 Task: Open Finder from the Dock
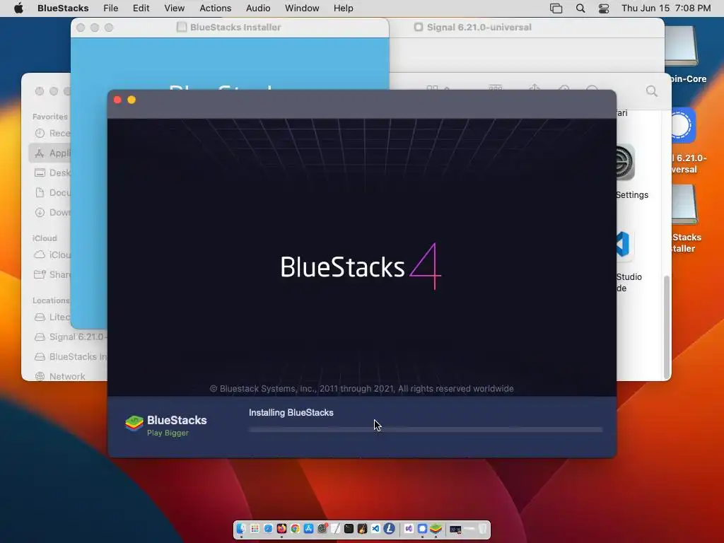pyautogui.click(x=241, y=529)
